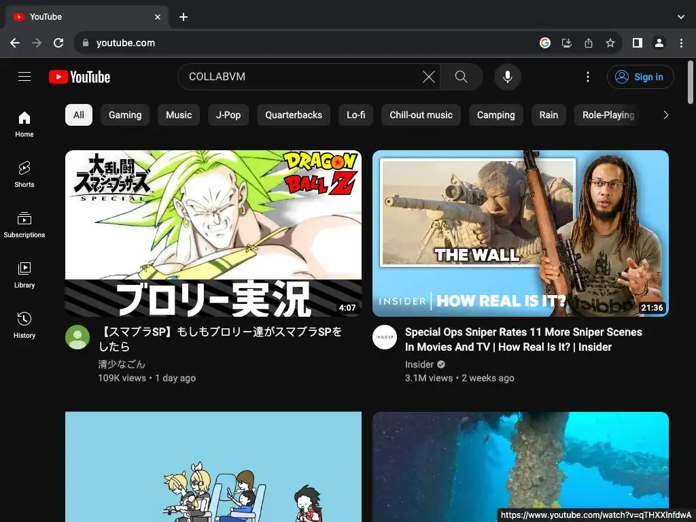Click the site lock icon

coord(86,43)
